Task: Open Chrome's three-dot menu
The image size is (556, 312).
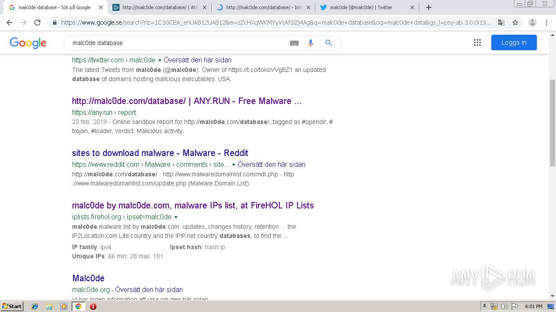Action: pos(546,23)
